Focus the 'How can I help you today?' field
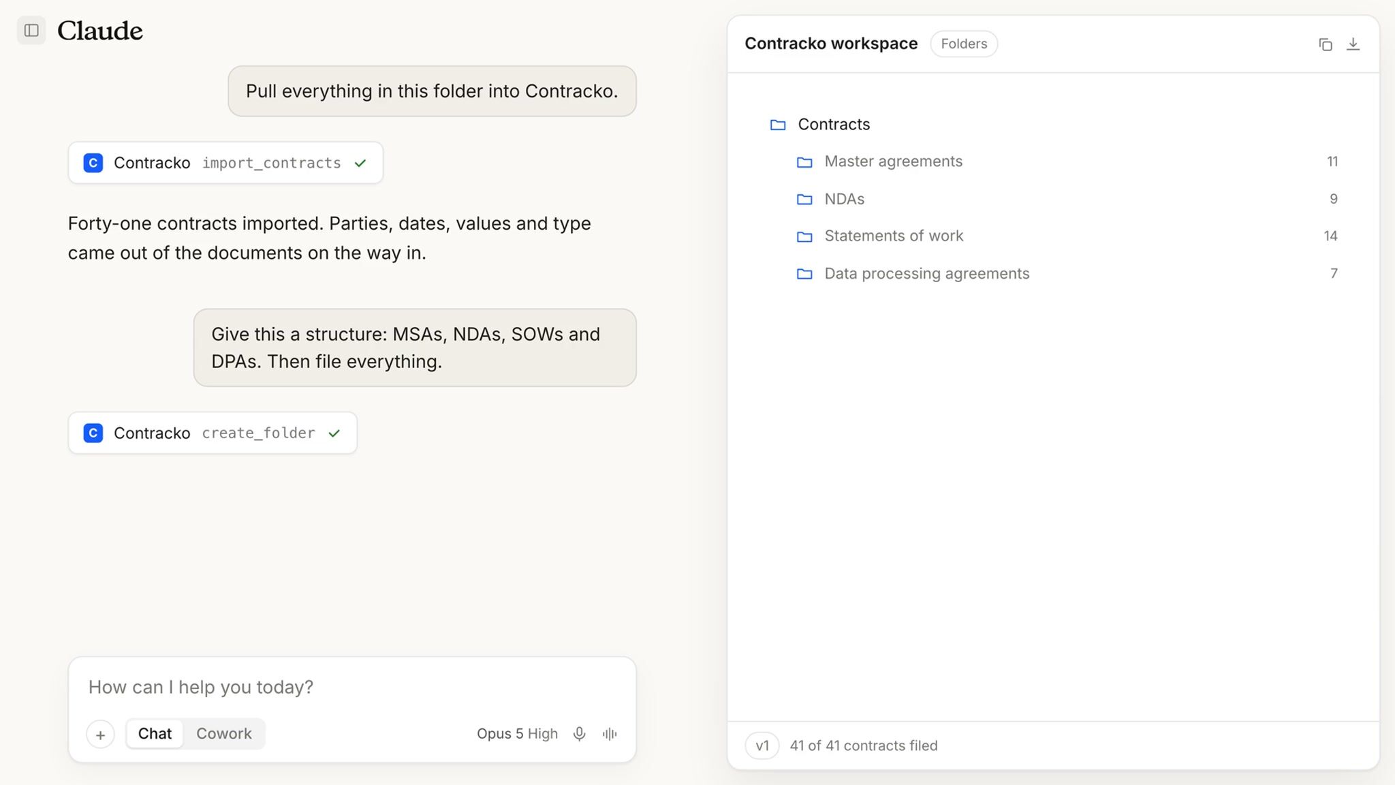 click(x=352, y=687)
